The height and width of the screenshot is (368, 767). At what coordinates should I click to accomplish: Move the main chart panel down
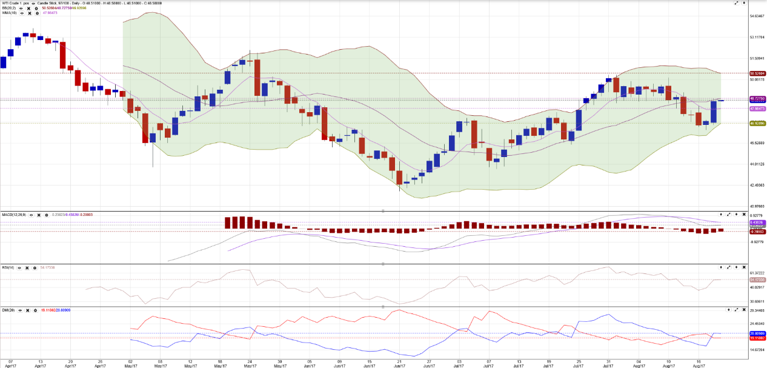744,3
